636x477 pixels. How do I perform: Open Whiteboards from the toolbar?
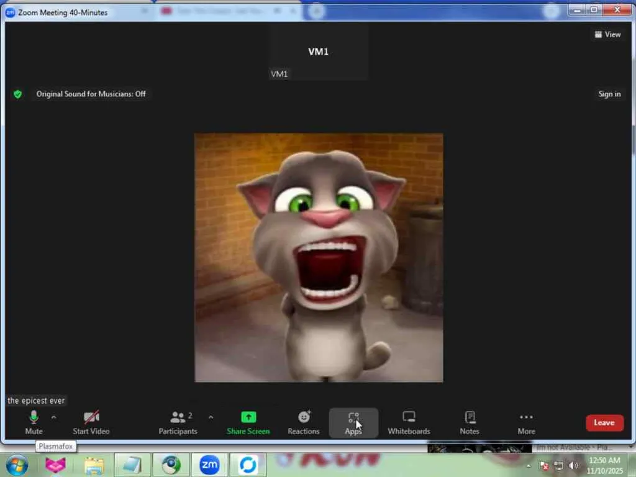pyautogui.click(x=409, y=422)
